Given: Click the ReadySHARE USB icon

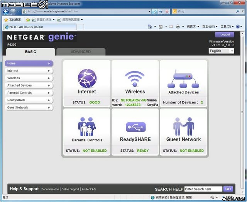Looking at the screenshot, I should click(135, 127).
